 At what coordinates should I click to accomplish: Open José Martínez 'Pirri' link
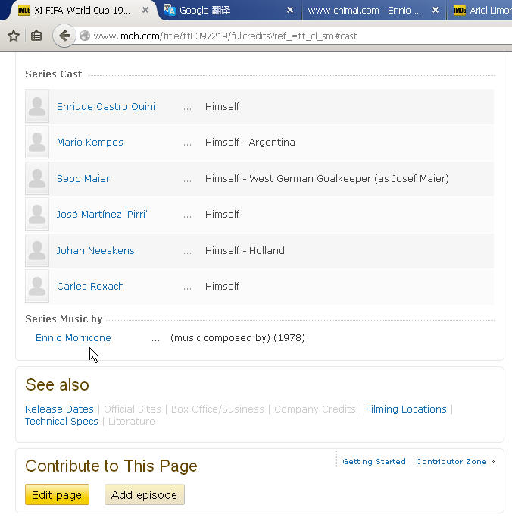tap(101, 214)
